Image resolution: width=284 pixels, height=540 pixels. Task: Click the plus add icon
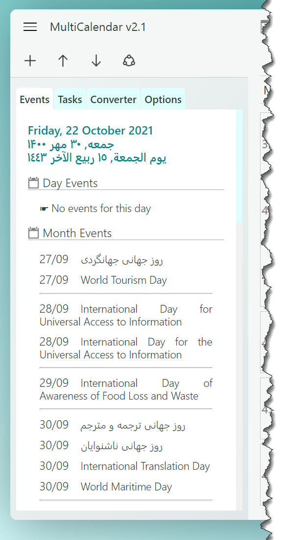click(30, 60)
